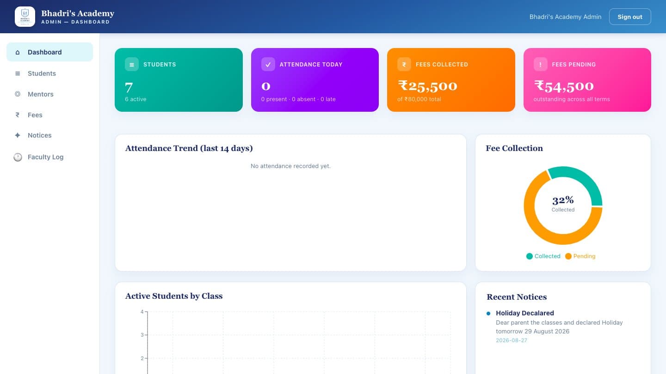Click the Attendance Trend heading

coord(189,148)
